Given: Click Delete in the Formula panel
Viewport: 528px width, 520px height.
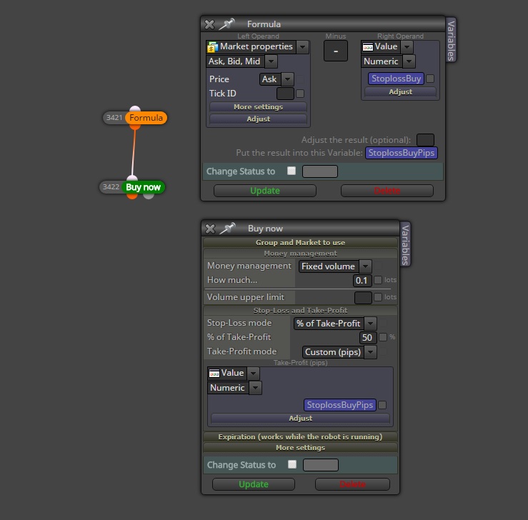Looking at the screenshot, I should point(387,191).
